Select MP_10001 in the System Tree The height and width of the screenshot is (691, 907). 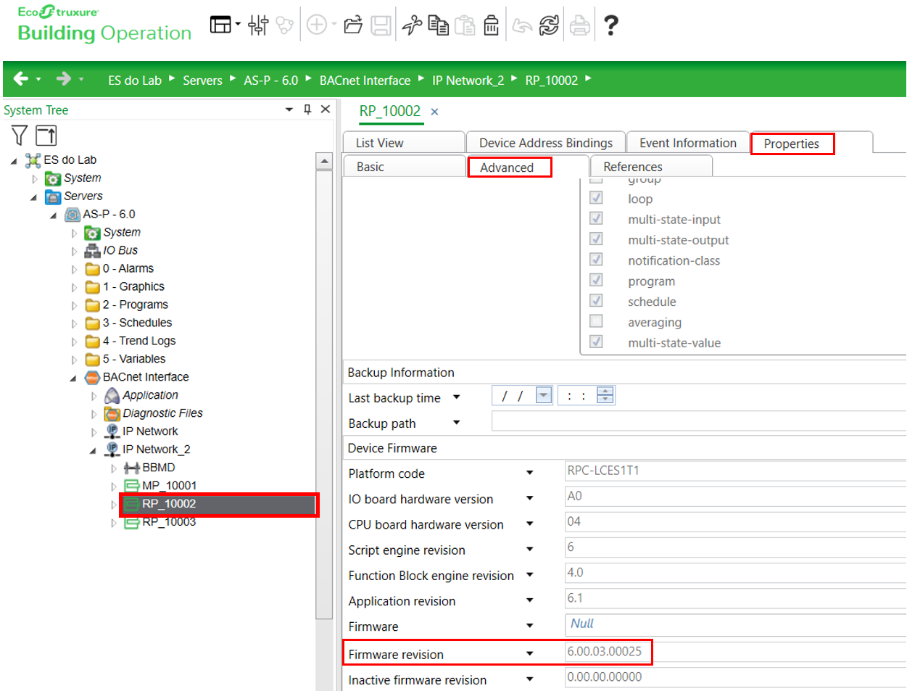tap(169, 486)
